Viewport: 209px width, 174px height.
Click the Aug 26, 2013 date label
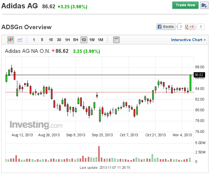[x=49, y=135]
